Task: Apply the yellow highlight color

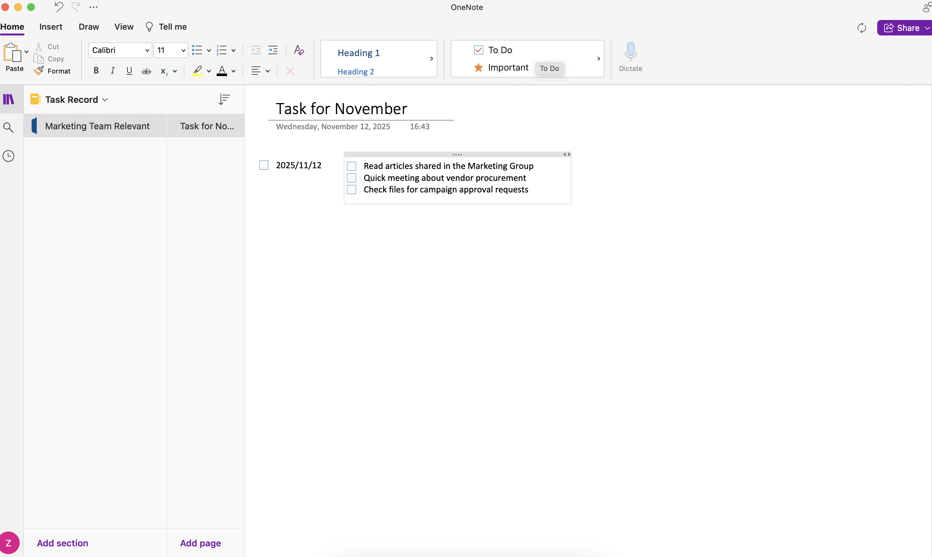Action: click(x=197, y=71)
